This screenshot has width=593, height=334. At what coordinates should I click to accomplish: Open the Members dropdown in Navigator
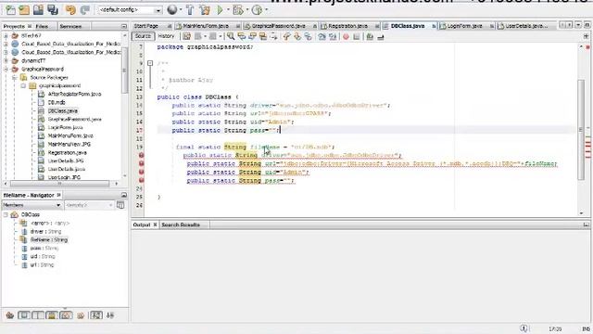(x=32, y=205)
